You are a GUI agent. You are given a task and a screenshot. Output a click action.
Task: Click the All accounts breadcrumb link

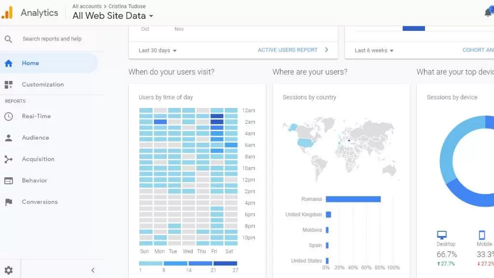click(87, 6)
